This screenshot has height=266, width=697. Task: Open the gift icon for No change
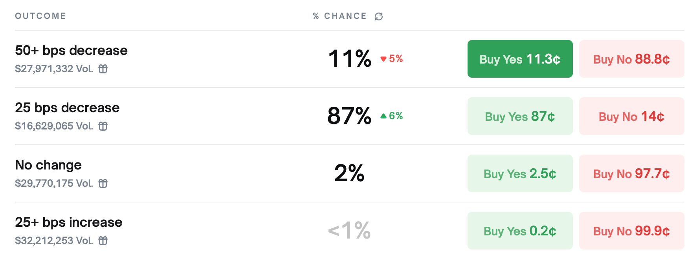pyautogui.click(x=103, y=184)
